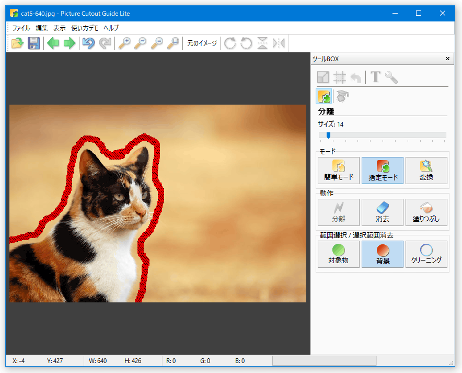Switch to 簡単モード
Screen dimensions: 462x373
coord(339,171)
